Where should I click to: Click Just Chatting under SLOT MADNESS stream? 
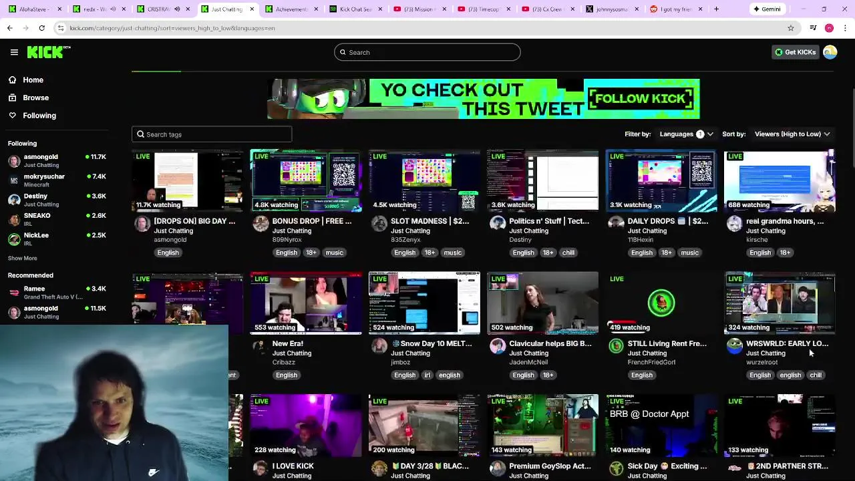(x=410, y=231)
